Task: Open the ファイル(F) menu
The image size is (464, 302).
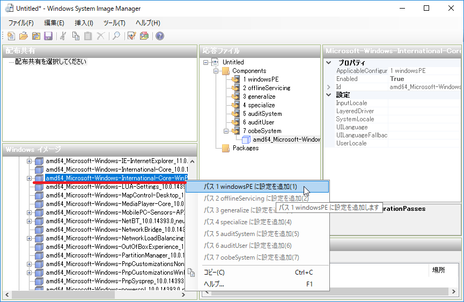Action: [x=21, y=23]
